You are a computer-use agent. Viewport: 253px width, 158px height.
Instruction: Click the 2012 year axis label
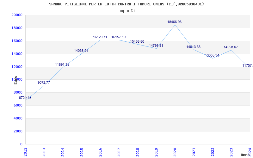25,152
